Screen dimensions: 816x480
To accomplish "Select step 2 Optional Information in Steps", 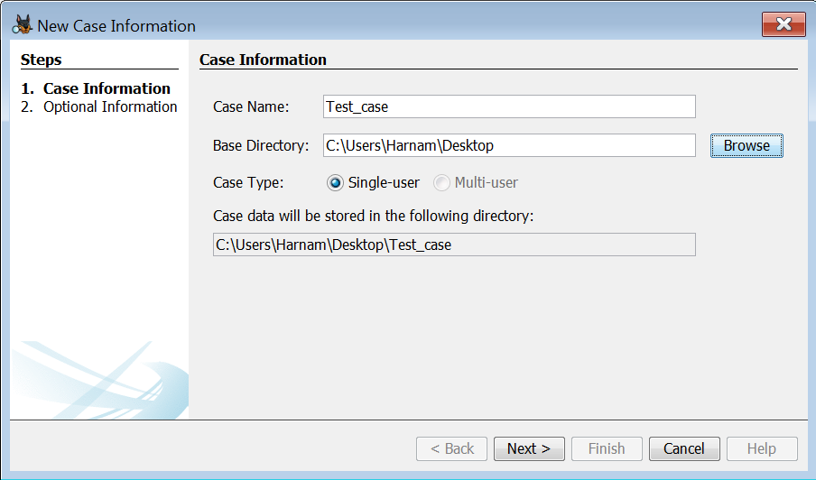I will [x=99, y=106].
